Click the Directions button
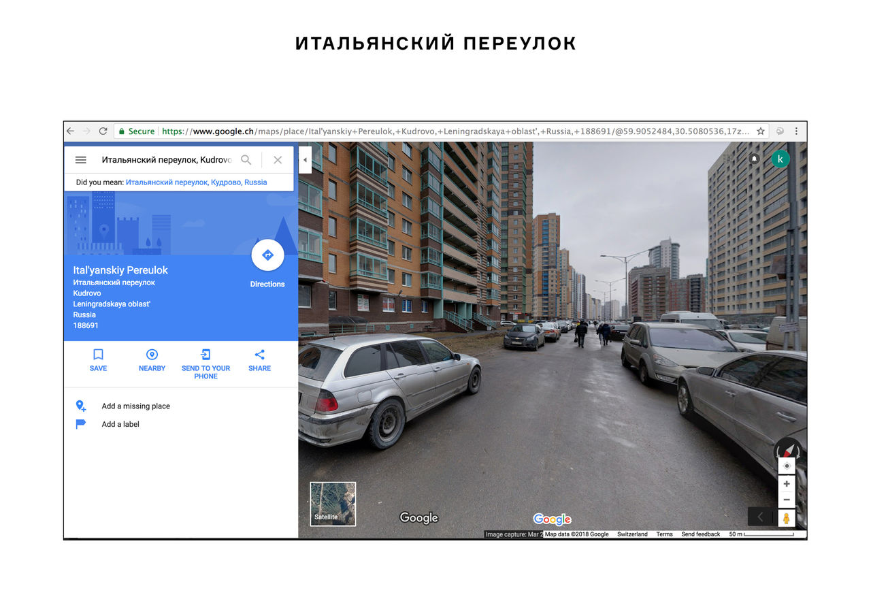The image size is (871, 616). pos(267,255)
